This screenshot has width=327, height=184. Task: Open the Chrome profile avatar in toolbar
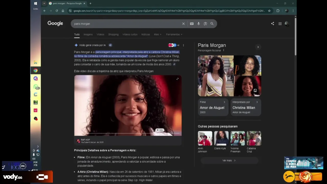tap(287, 11)
